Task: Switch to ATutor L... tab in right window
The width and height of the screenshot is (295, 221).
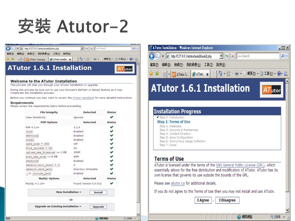Action: pos(181,75)
